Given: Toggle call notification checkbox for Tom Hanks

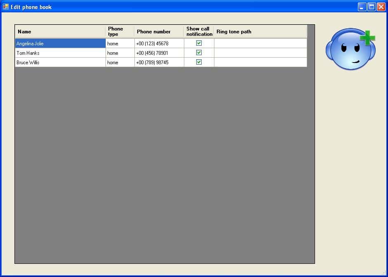Looking at the screenshot, I should pyautogui.click(x=199, y=53).
